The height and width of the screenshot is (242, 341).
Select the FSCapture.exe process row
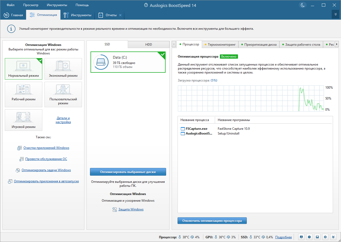pyautogui.click(x=255, y=129)
